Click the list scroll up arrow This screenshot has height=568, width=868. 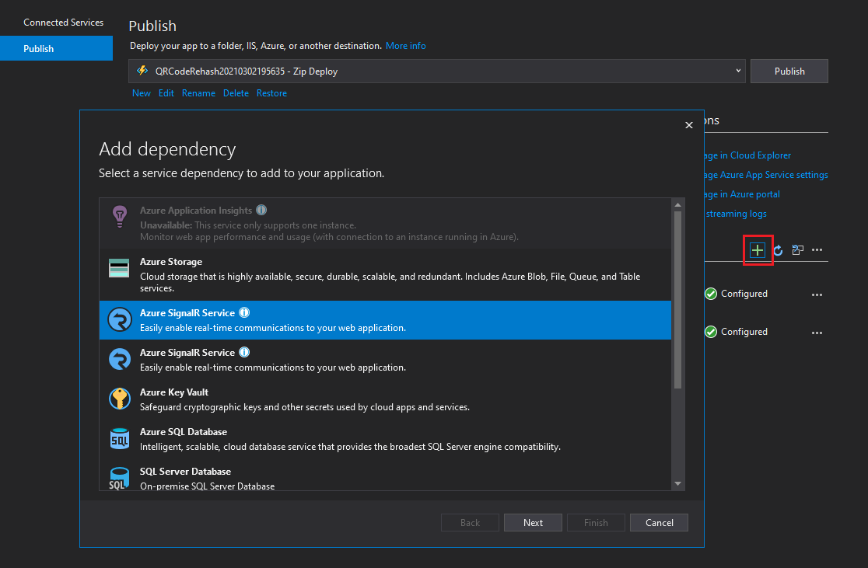[x=677, y=205]
